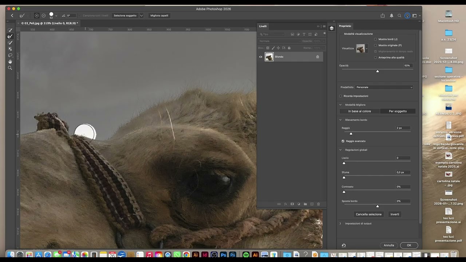Open the workspace layout switcher icon
Viewport: 466px width, 262px height.
[415, 16]
